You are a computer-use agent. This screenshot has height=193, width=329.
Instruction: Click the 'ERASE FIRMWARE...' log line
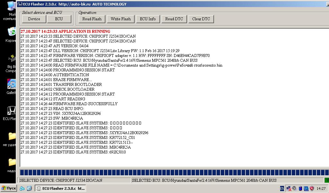point(56,80)
